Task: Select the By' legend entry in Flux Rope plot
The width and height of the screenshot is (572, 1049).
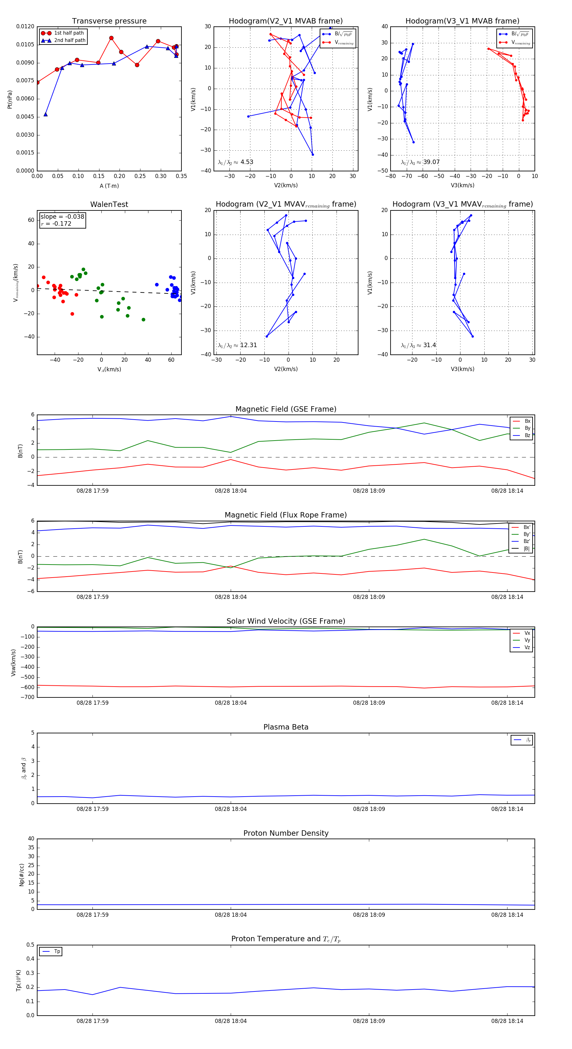Action: click(x=521, y=534)
